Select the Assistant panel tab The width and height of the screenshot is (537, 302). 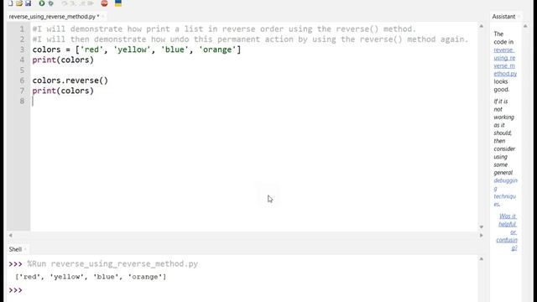tap(503, 17)
